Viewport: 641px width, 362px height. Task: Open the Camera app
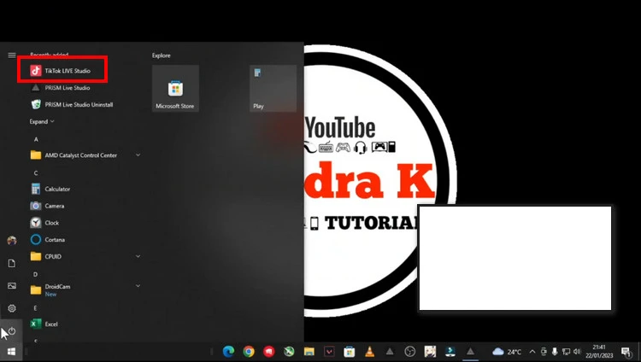click(x=47, y=206)
